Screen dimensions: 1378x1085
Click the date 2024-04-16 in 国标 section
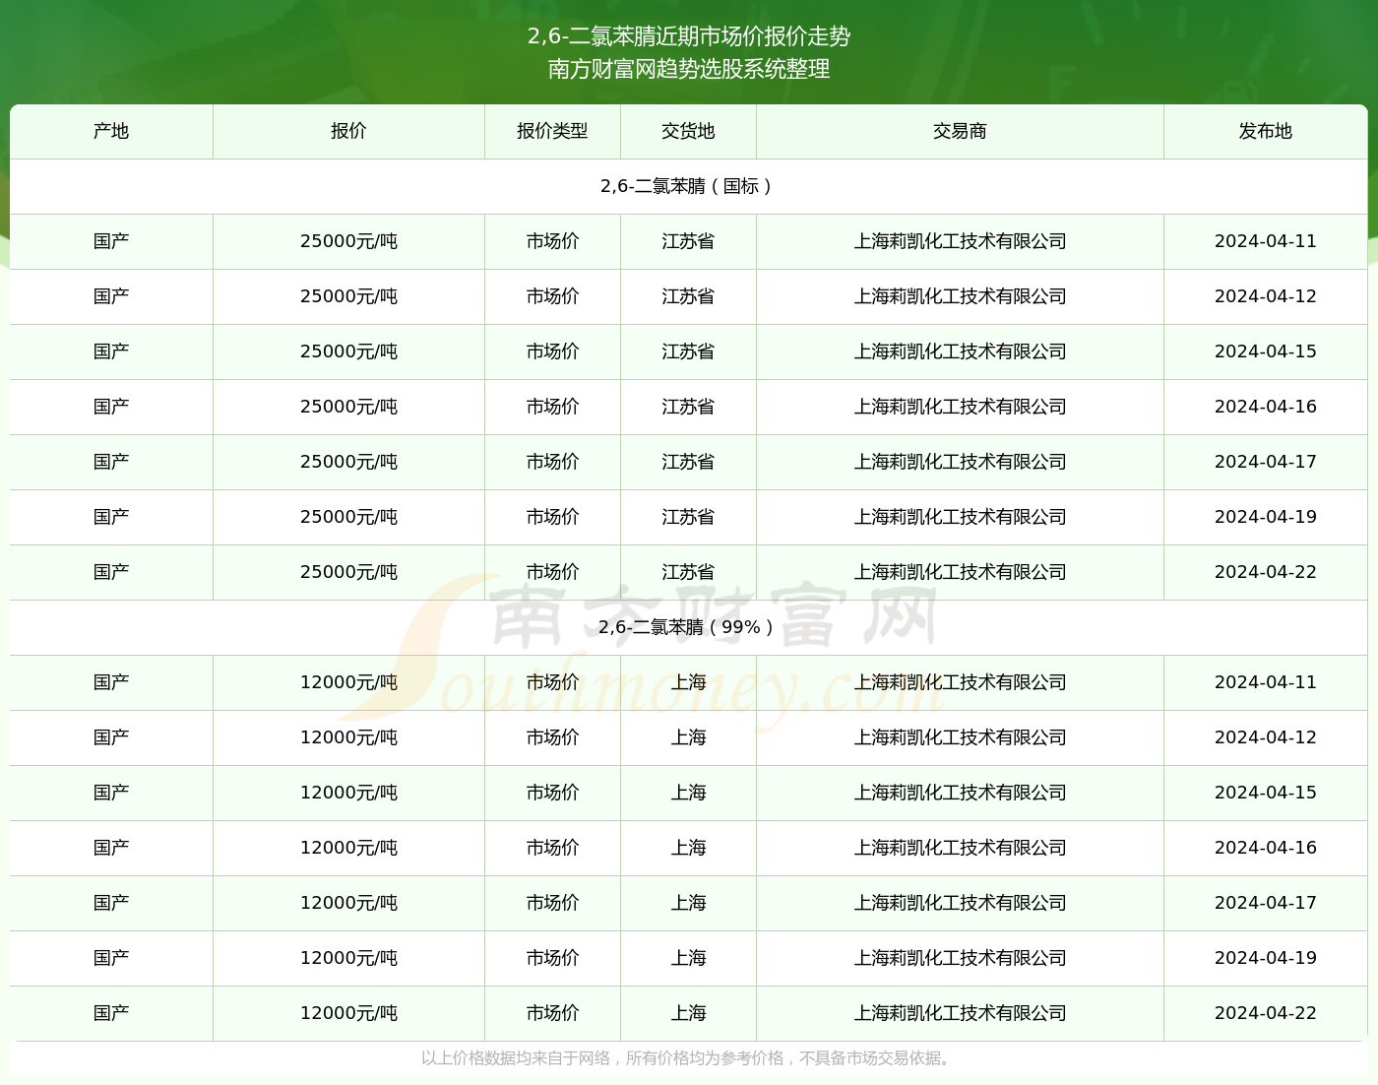point(1266,407)
